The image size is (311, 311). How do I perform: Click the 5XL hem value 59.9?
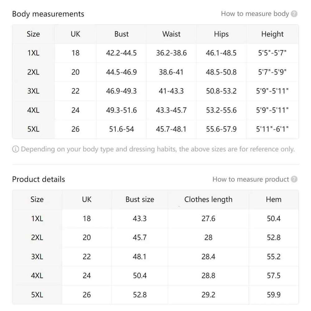(274, 295)
